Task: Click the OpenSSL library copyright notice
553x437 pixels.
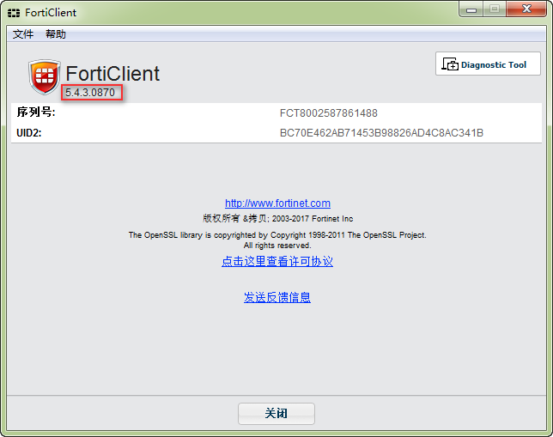Action: pyautogui.click(x=277, y=235)
